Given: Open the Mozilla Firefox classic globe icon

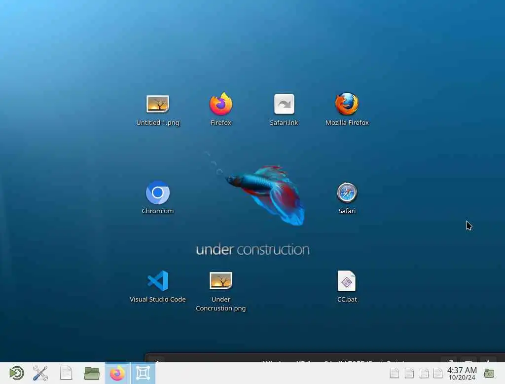Looking at the screenshot, I should click(347, 104).
